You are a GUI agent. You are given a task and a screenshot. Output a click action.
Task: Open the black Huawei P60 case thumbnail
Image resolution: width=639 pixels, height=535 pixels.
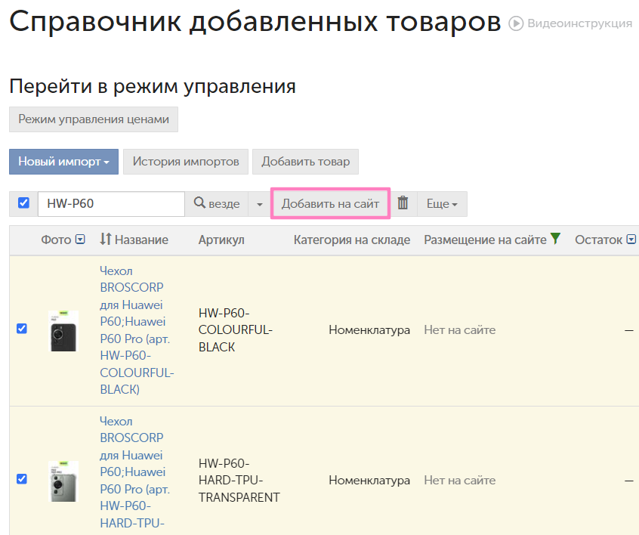tap(63, 330)
